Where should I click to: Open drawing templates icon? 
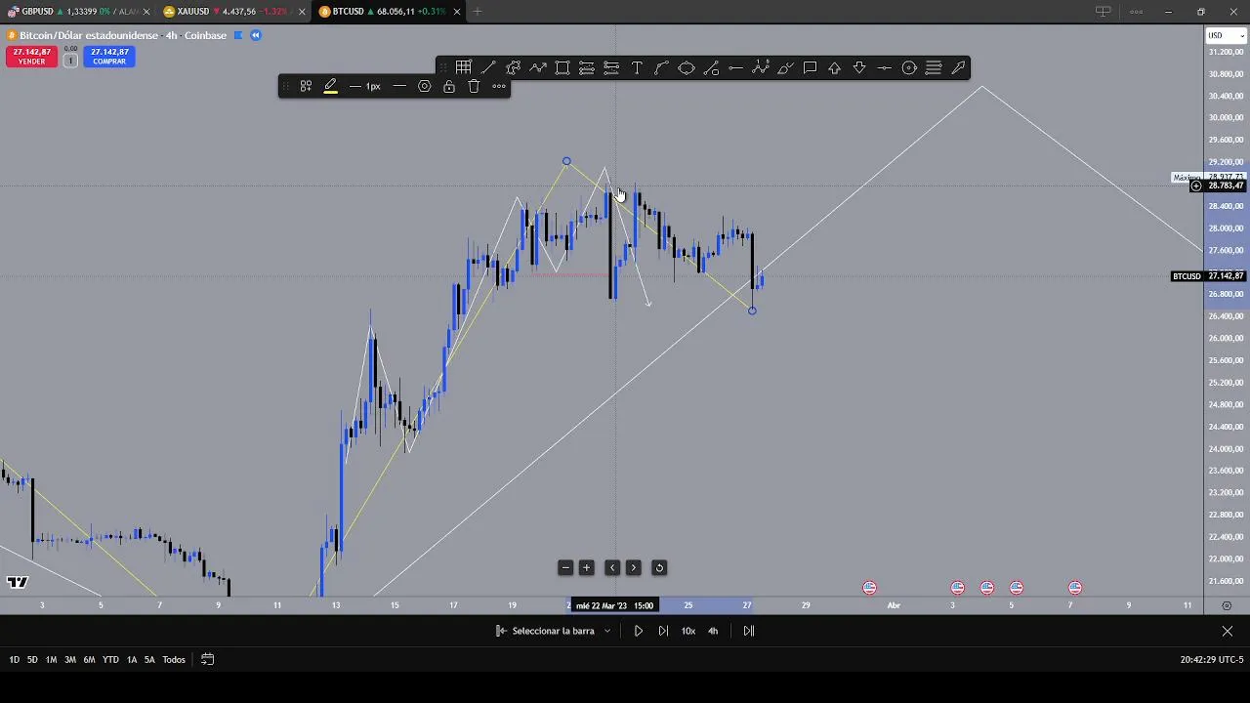(x=306, y=86)
